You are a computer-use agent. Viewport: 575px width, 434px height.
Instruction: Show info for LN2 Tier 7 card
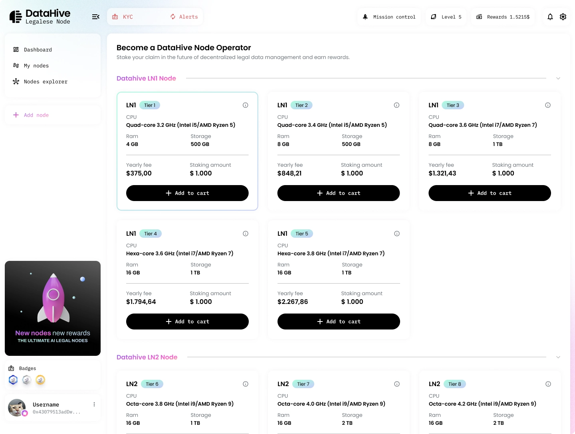(x=397, y=384)
